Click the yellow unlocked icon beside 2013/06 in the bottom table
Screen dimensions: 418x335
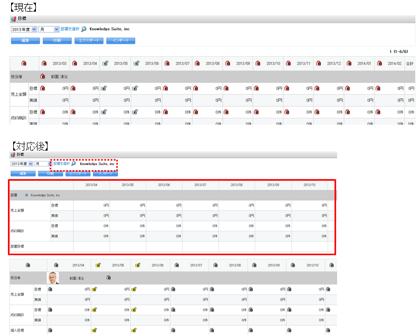[x=138, y=265]
